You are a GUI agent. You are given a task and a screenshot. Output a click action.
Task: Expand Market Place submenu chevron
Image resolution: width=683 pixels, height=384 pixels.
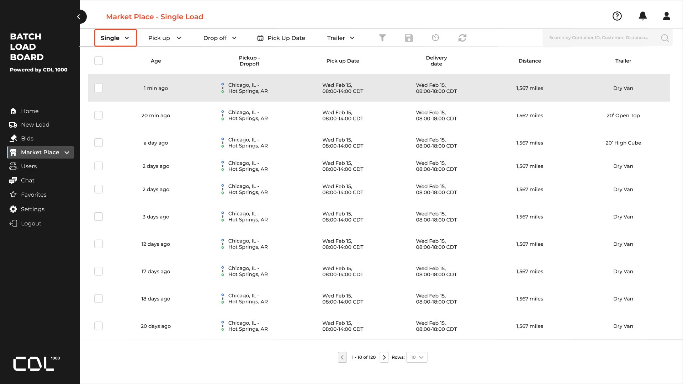(67, 153)
